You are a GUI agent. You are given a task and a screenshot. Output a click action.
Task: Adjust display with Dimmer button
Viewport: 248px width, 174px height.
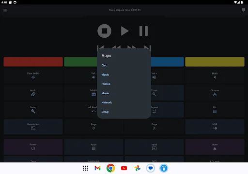(x=215, y=93)
